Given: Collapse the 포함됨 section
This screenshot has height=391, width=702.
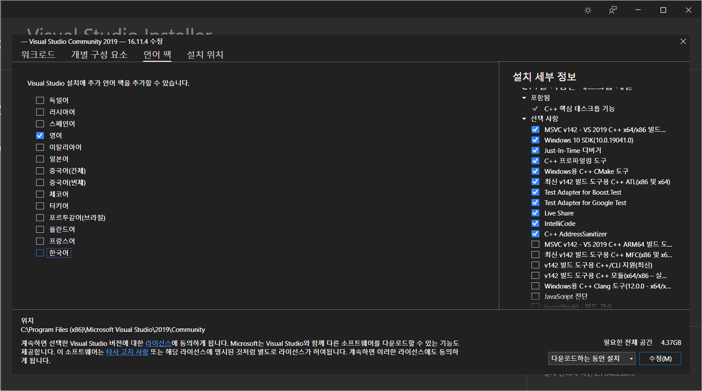Looking at the screenshot, I should click(524, 98).
